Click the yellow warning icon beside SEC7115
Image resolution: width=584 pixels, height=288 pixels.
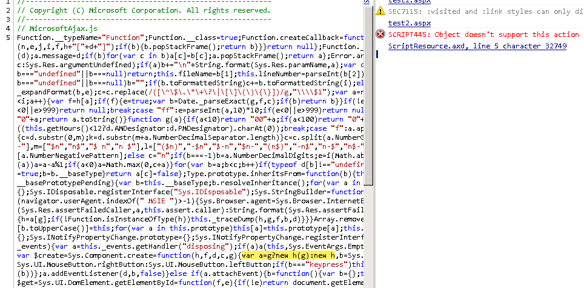[380, 11]
